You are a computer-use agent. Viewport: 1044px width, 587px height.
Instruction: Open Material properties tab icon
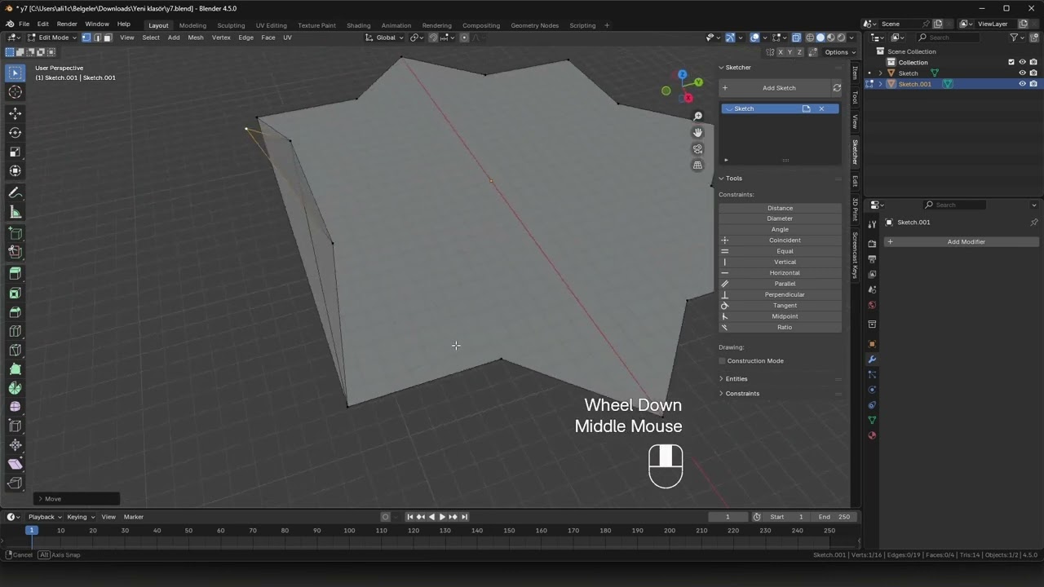coord(872,435)
